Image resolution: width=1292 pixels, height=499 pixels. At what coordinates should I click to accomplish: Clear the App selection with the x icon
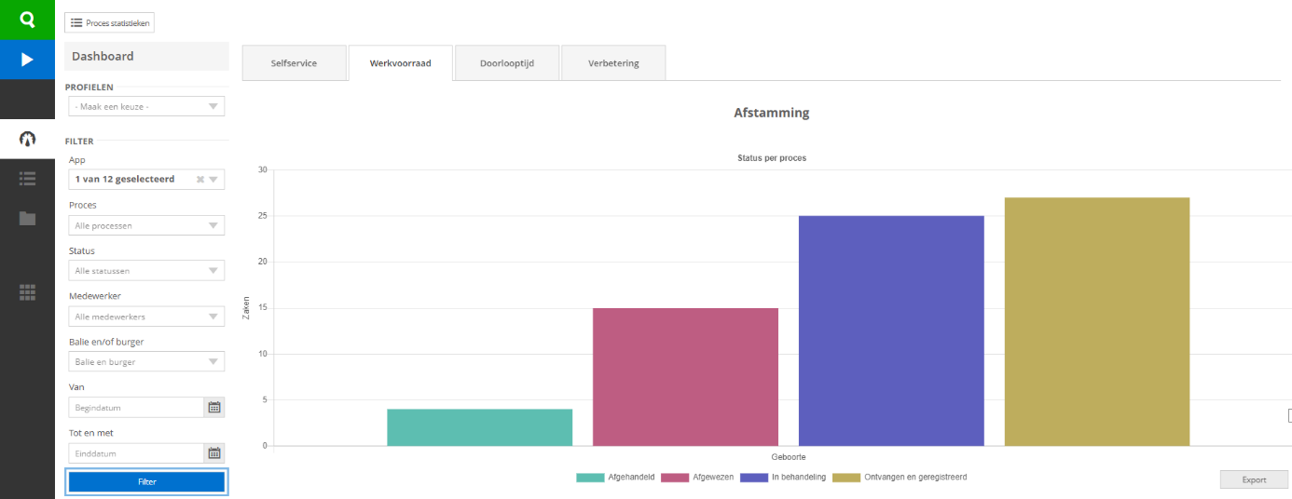coord(199,180)
